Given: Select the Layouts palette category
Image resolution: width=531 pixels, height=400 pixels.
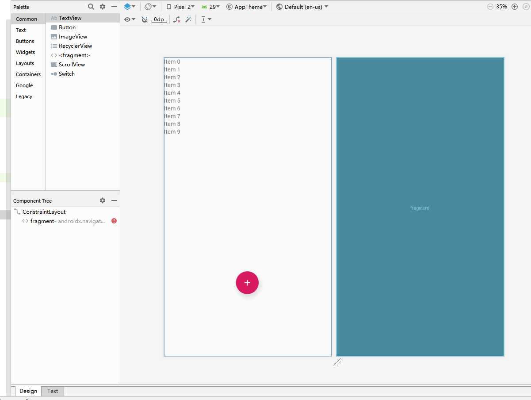Looking at the screenshot, I should [25, 63].
